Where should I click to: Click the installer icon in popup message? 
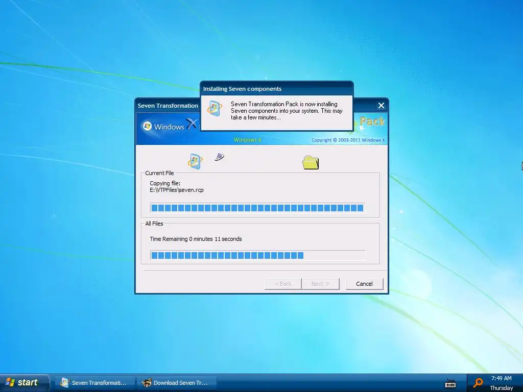click(215, 109)
